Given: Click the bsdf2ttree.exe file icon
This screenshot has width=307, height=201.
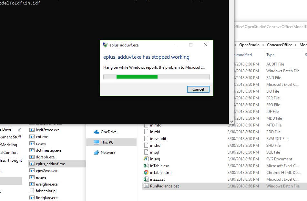Looking at the screenshot, I should point(32,130).
